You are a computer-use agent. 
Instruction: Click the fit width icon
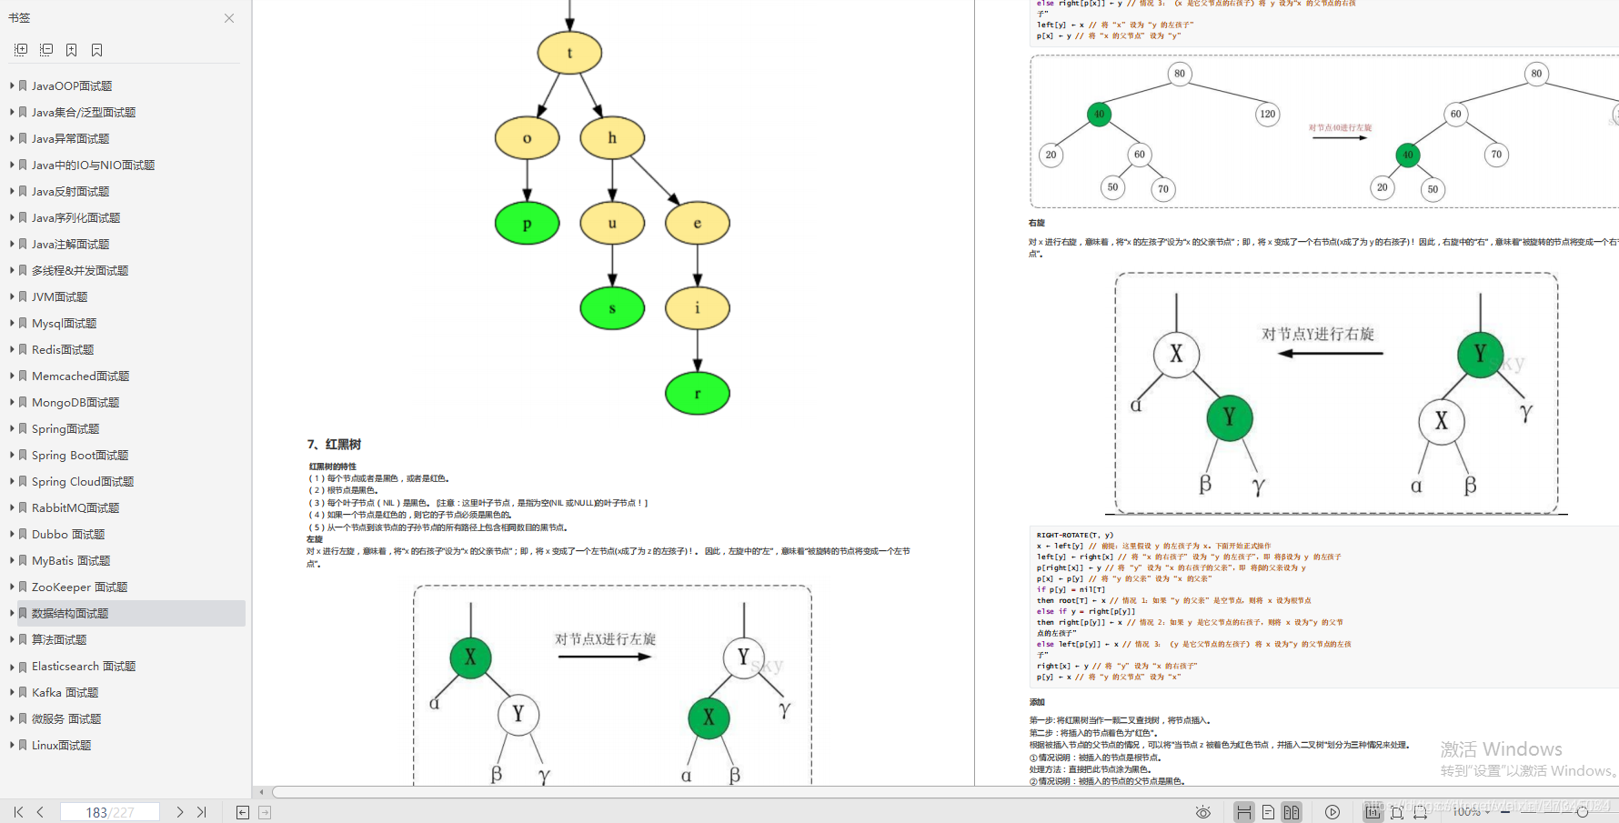pos(1420,812)
